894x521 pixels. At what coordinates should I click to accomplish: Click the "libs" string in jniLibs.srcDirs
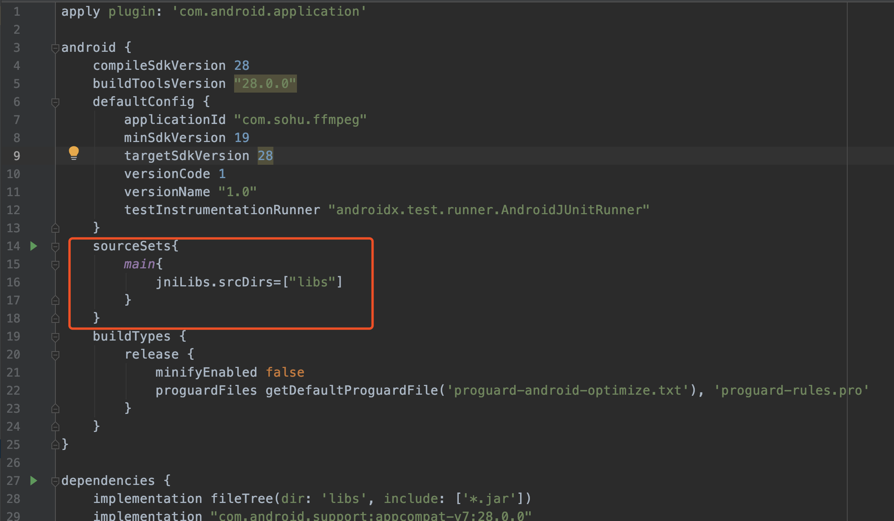313,282
